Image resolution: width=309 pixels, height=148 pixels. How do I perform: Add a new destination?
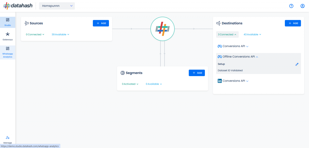pos(293,23)
